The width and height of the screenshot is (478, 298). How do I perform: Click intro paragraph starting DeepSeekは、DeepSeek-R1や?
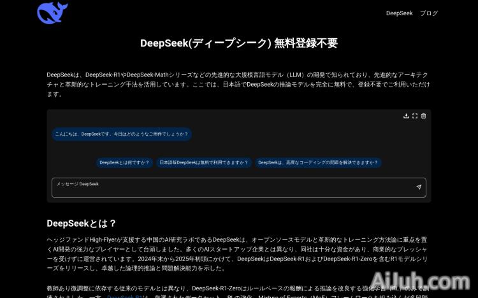point(239,85)
